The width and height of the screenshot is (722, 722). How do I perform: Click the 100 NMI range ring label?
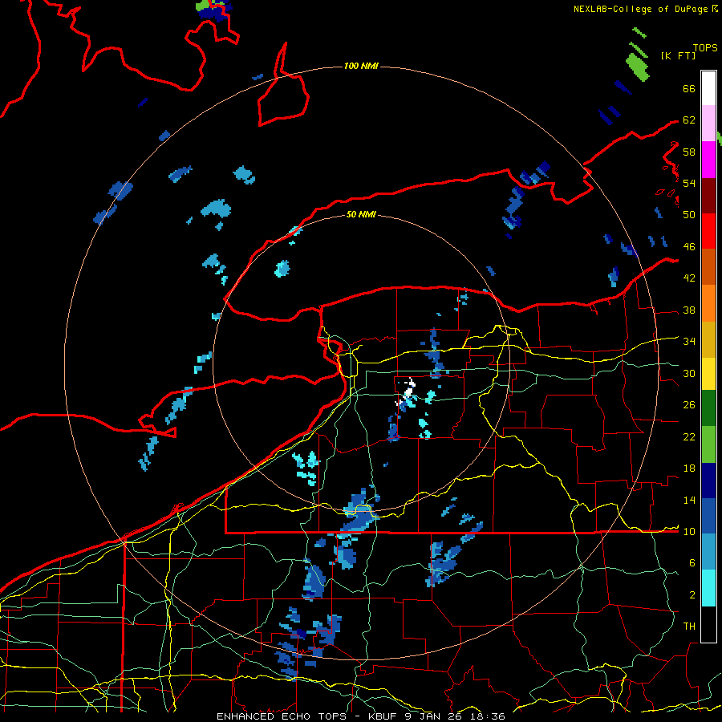pyautogui.click(x=361, y=67)
